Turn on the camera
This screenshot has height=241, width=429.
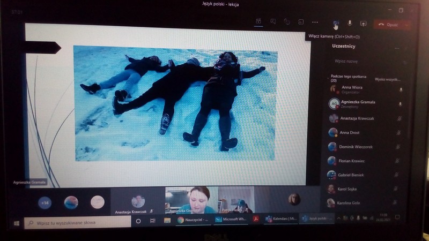tap(336, 24)
